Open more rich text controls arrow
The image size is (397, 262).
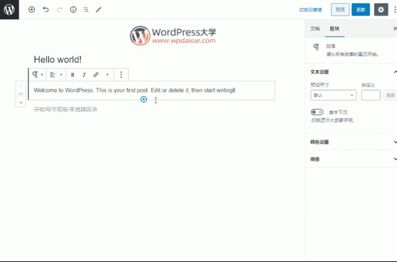click(108, 75)
